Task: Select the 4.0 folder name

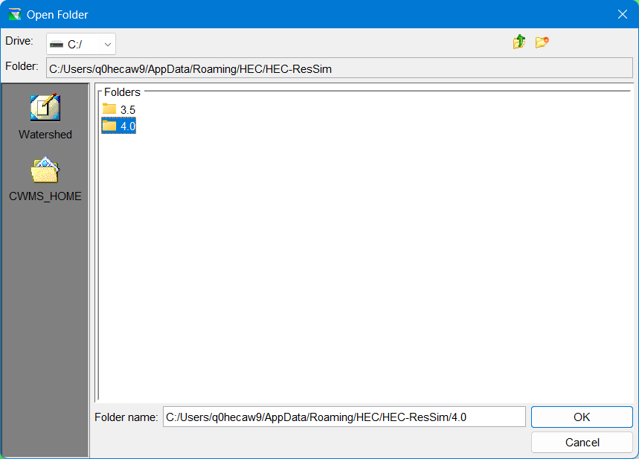Action: pos(128,126)
